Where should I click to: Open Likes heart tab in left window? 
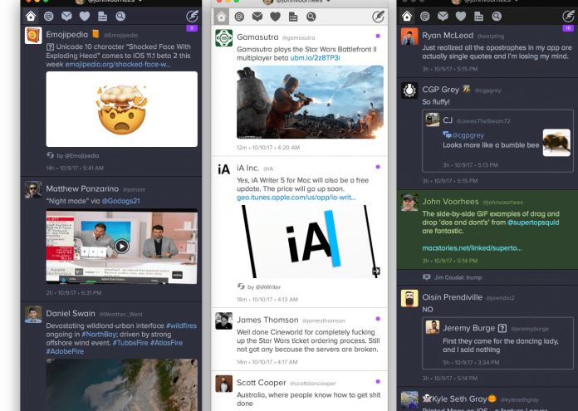click(x=85, y=17)
